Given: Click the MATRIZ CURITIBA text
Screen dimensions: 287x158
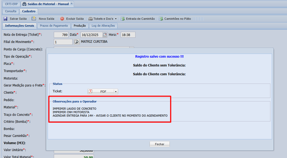Looking at the screenshot, I should pos(94,42).
